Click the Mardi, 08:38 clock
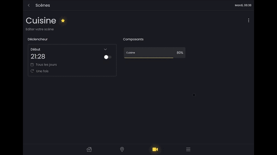Viewport: 277px width, 155px height. 243,5
